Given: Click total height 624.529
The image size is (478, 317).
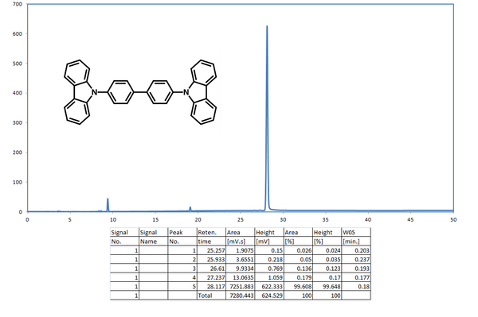Looking at the screenshot, I should pyautogui.click(x=272, y=296).
